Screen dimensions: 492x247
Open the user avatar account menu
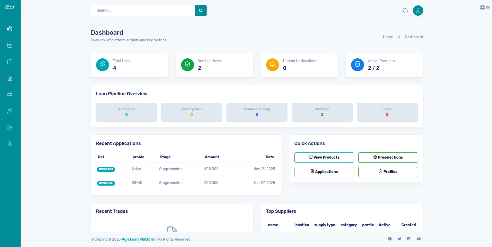(x=418, y=10)
